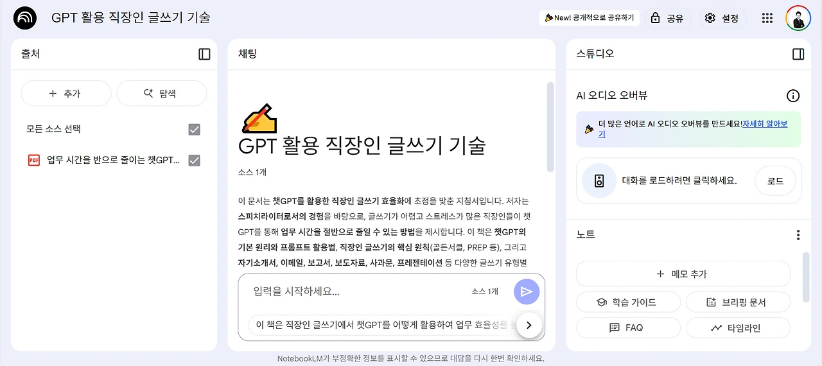Click the 소스 1개 text in the input box
Image resolution: width=822 pixels, height=366 pixels.
(x=485, y=292)
